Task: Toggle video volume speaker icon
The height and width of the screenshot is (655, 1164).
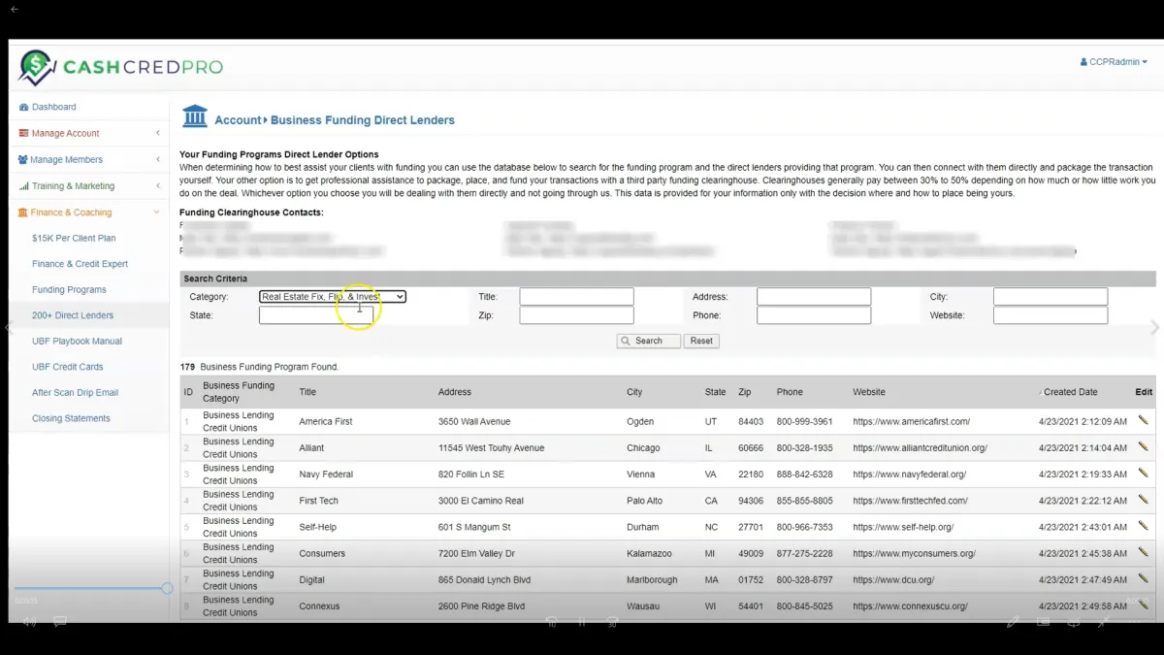Action: [x=29, y=622]
